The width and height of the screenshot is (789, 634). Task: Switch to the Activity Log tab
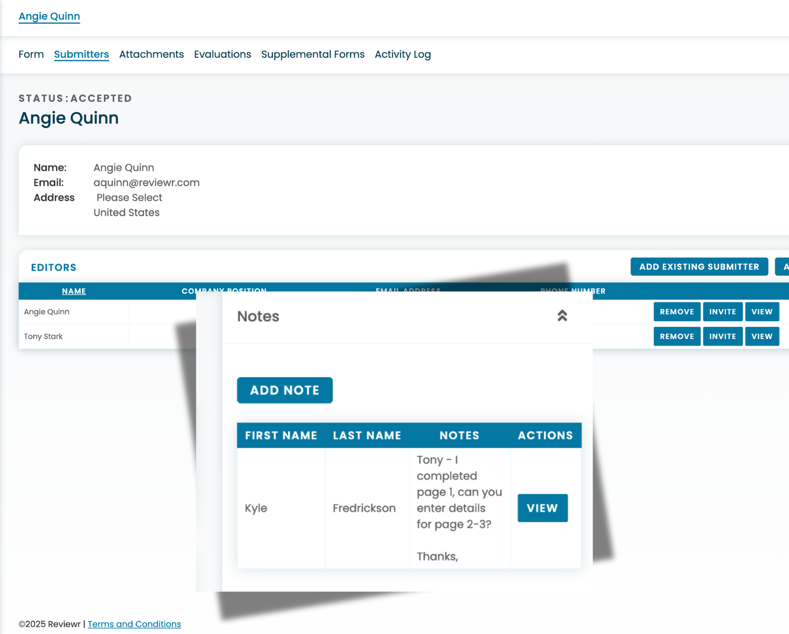pyautogui.click(x=403, y=54)
